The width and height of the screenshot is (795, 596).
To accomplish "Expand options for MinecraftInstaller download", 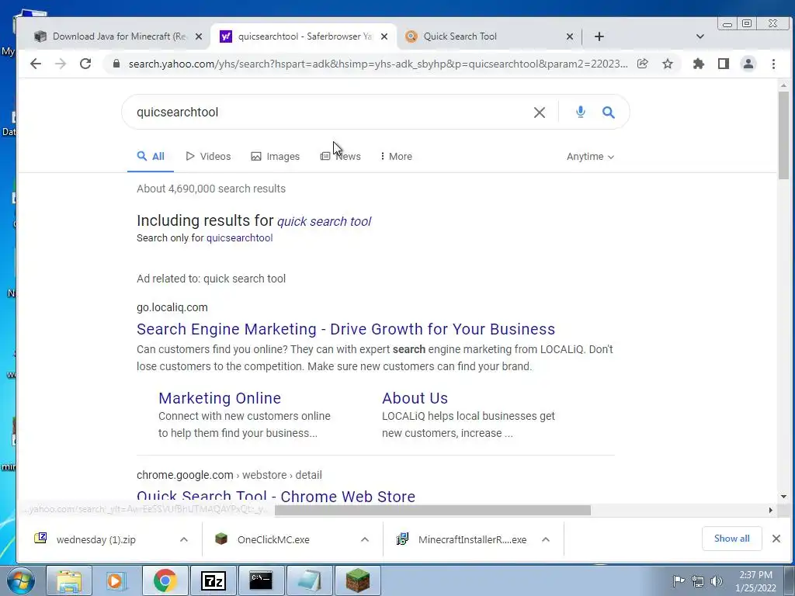I will (x=546, y=540).
